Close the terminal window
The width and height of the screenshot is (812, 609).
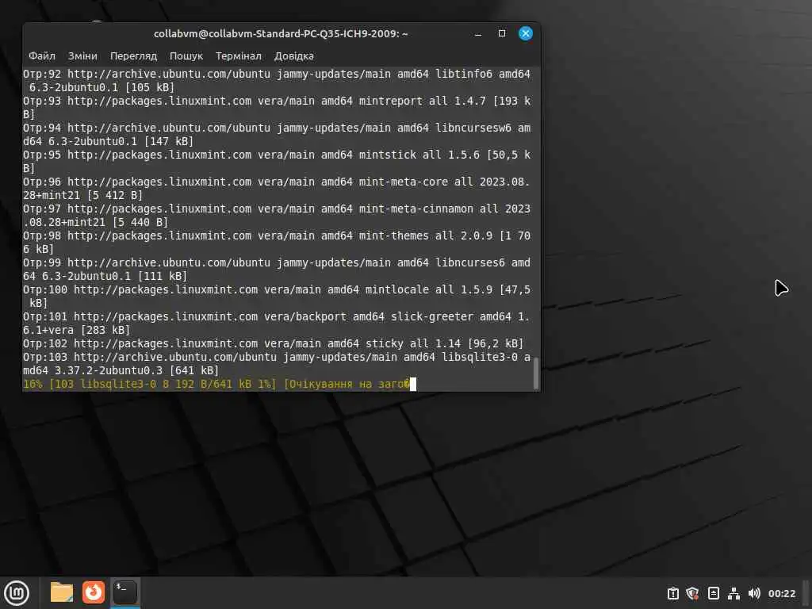[x=526, y=33]
